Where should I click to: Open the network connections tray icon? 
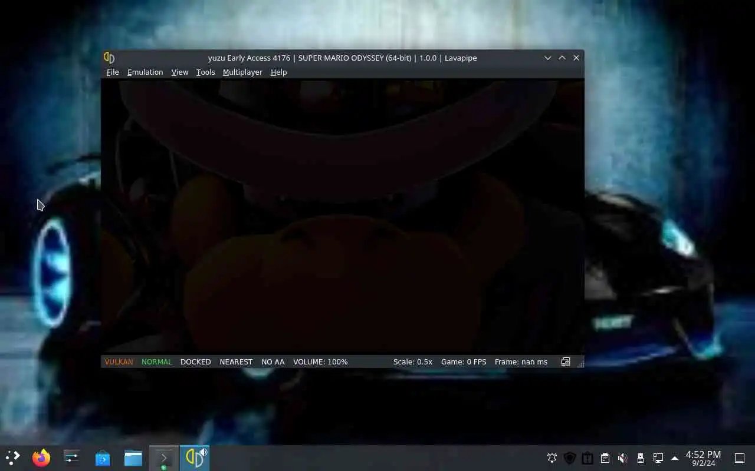click(658, 458)
